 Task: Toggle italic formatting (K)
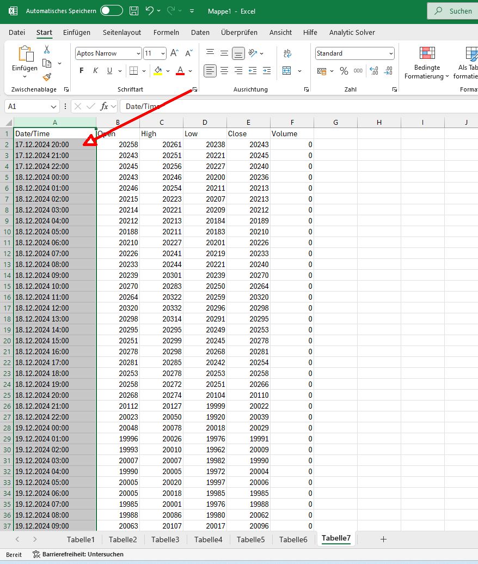coord(96,71)
